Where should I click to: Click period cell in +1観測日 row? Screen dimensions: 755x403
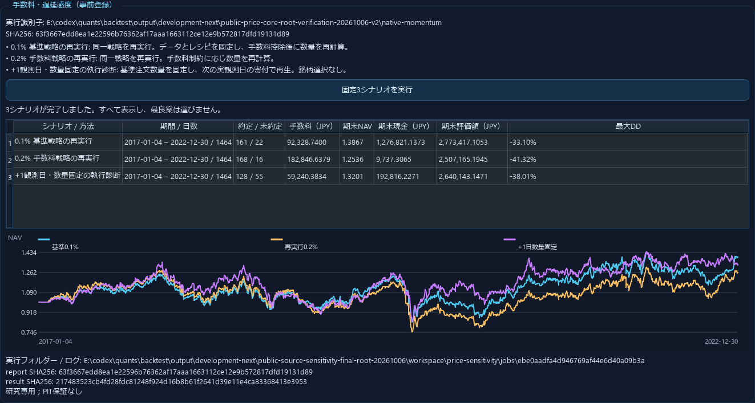[x=178, y=176]
